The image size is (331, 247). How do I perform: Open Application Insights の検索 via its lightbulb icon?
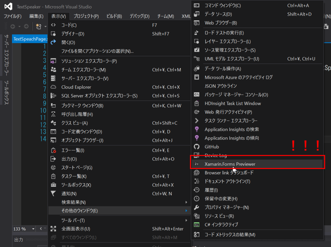[x=196, y=129]
